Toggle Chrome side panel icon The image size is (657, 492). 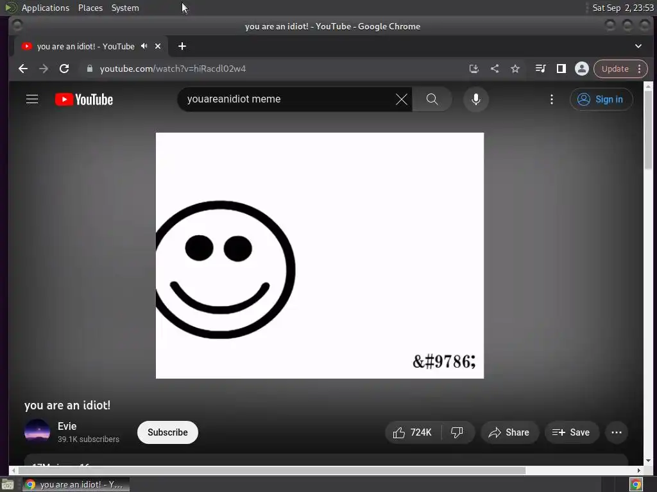561,69
